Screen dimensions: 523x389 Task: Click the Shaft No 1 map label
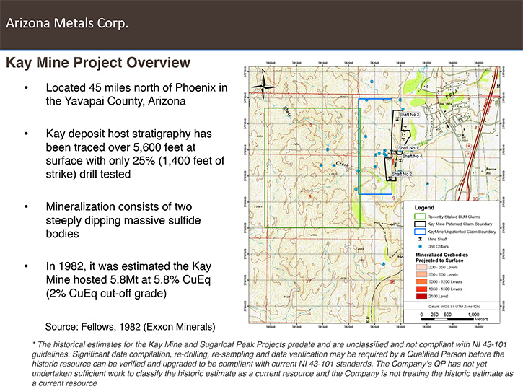click(x=408, y=147)
